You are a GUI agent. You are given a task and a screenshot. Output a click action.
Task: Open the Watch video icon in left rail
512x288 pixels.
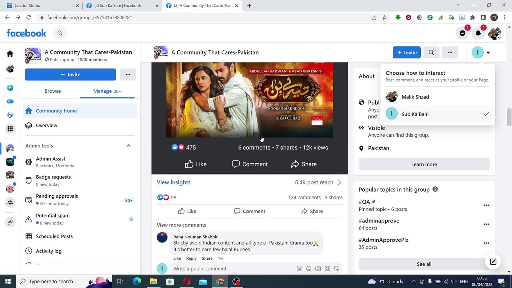[10, 88]
